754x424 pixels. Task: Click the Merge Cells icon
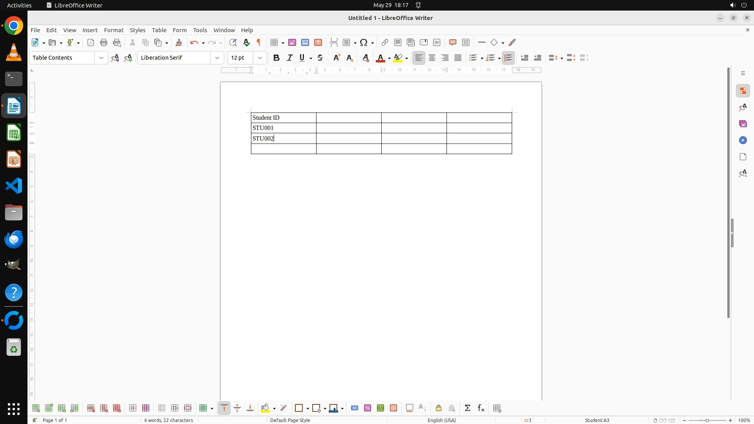[162, 408]
